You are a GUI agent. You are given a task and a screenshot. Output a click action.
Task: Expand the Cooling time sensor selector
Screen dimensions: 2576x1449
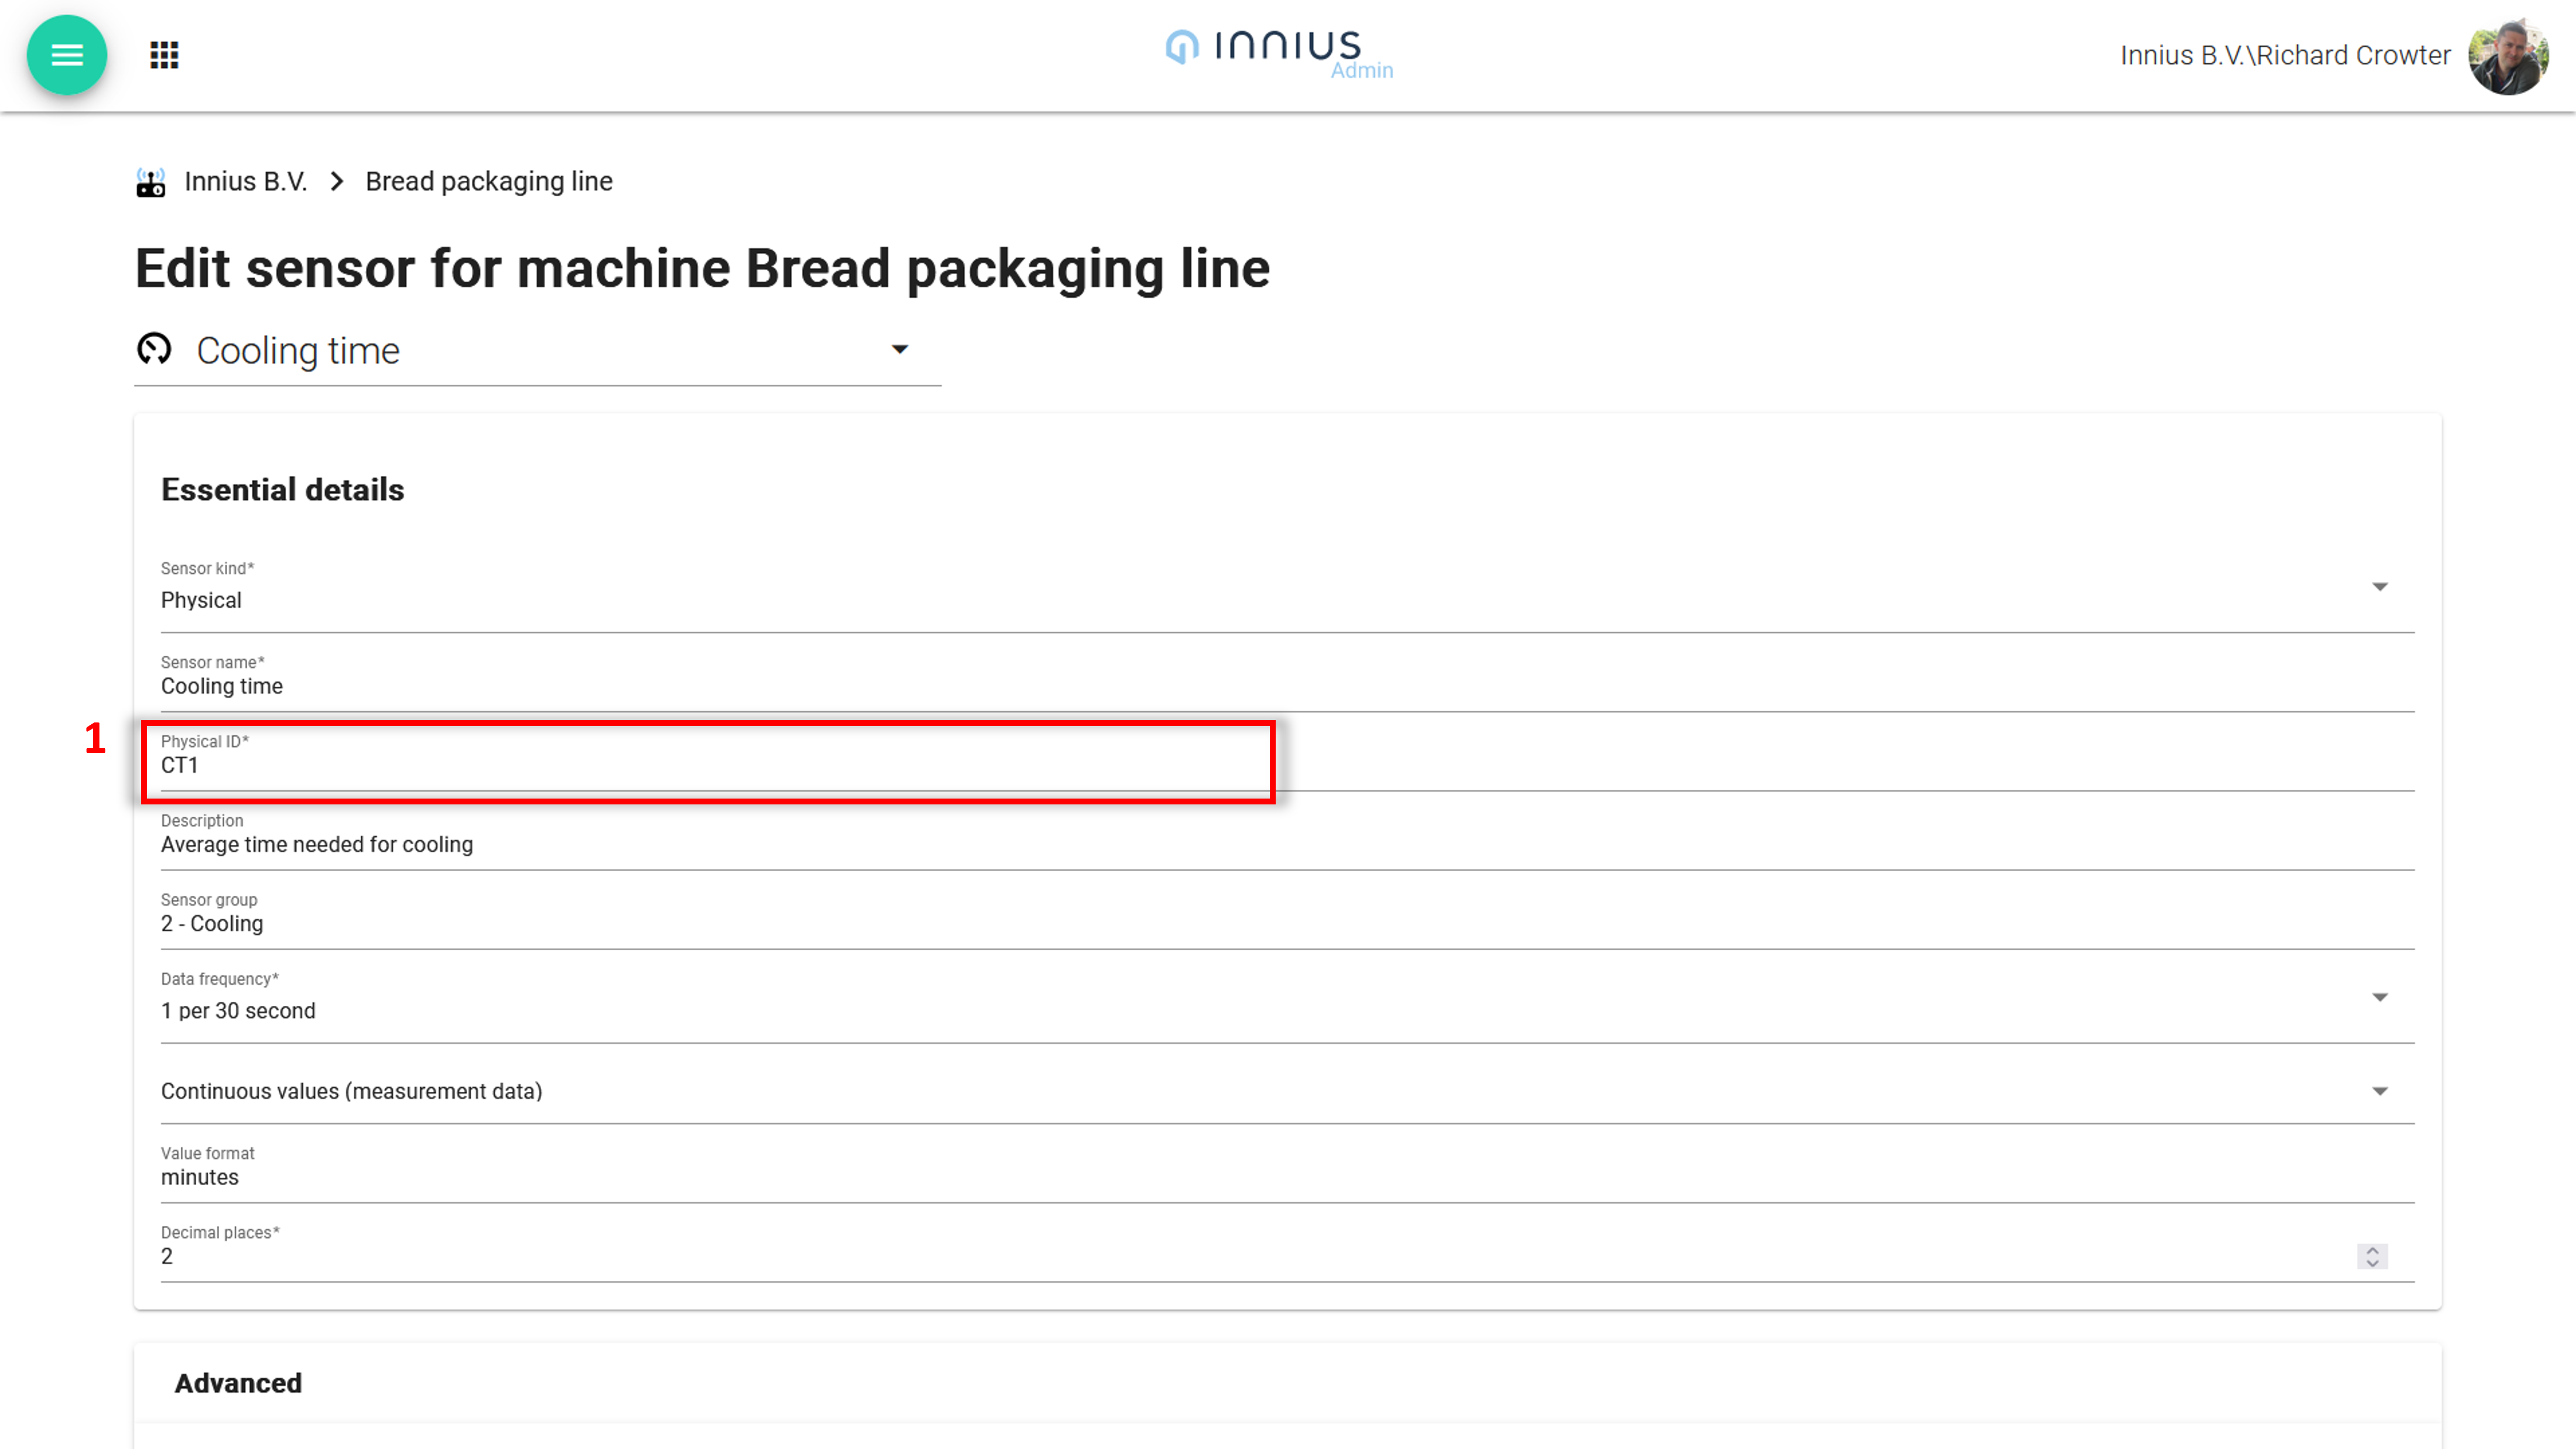point(899,350)
